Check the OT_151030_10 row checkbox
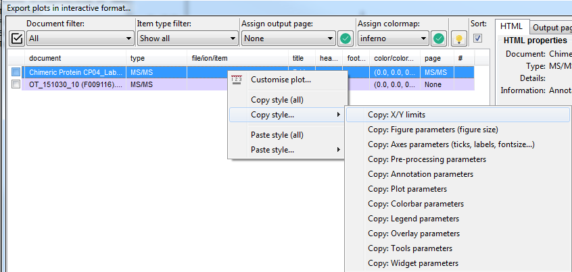The width and height of the screenshot is (572, 272). (x=16, y=84)
